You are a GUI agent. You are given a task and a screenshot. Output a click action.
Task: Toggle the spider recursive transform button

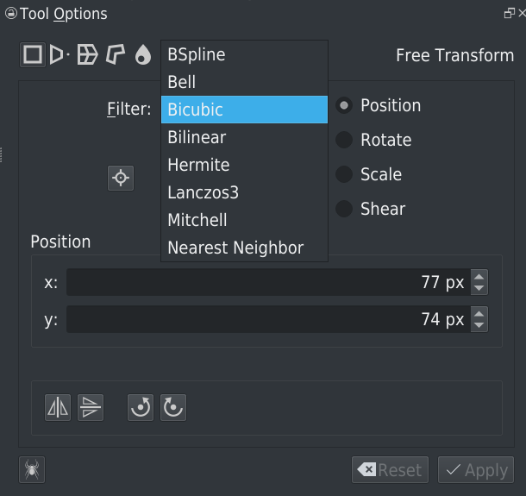[x=32, y=470]
